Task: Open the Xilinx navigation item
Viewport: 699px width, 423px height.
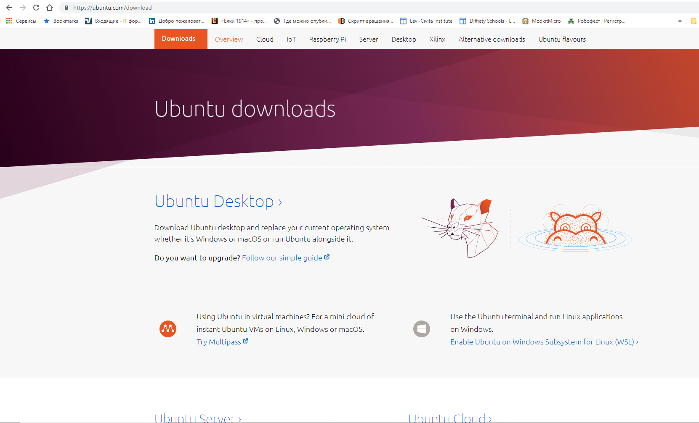Action: coord(437,39)
